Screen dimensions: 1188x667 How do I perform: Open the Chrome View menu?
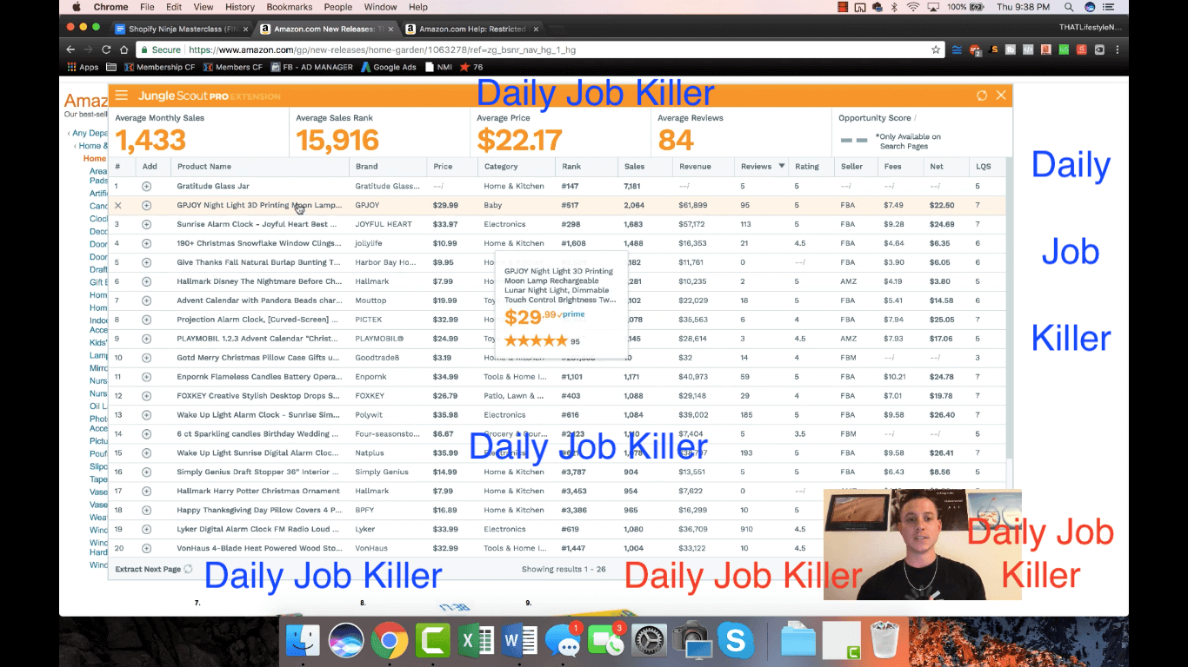pyautogui.click(x=204, y=7)
